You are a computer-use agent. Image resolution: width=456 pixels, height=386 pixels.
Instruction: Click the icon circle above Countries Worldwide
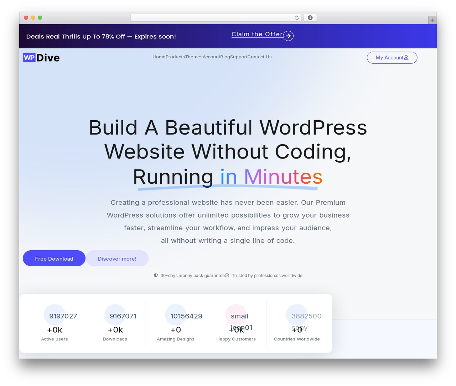297,315
